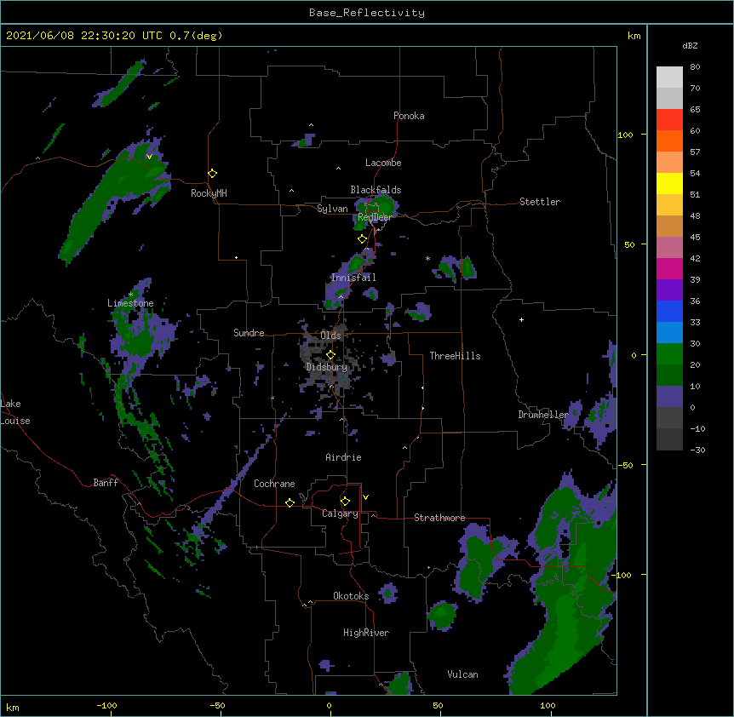Screen dimensions: 734x717
Task: Click the ThreeHills label
Action: pyautogui.click(x=455, y=356)
